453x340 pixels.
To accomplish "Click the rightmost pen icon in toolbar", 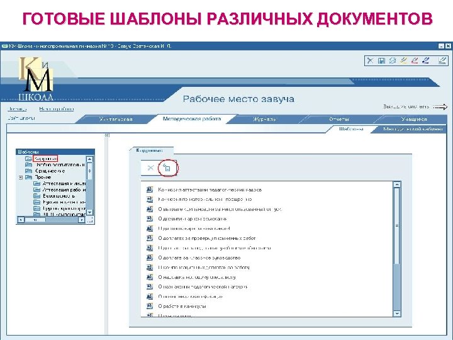I will coord(442,60).
